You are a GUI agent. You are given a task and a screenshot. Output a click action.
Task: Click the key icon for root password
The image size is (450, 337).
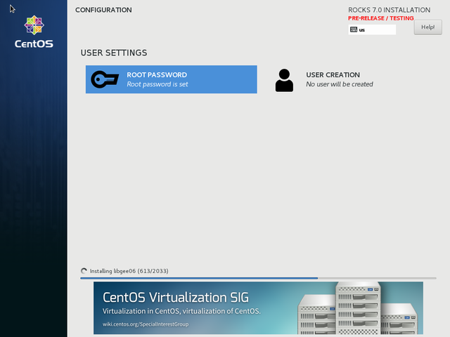coord(105,79)
